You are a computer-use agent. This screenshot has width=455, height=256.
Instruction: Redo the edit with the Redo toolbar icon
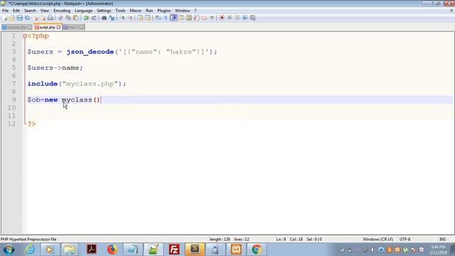94,18
